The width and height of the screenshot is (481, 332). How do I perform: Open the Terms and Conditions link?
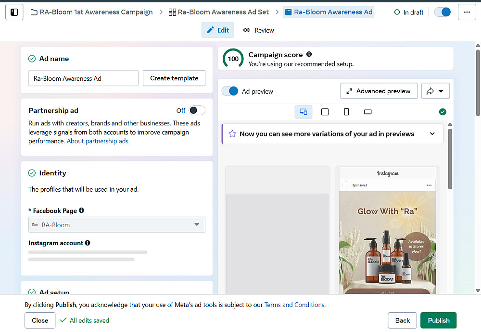(x=294, y=305)
